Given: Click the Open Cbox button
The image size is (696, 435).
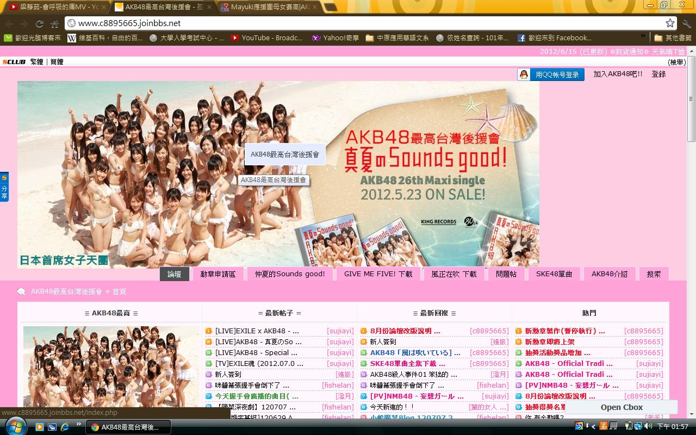Looking at the screenshot, I should coord(622,407).
